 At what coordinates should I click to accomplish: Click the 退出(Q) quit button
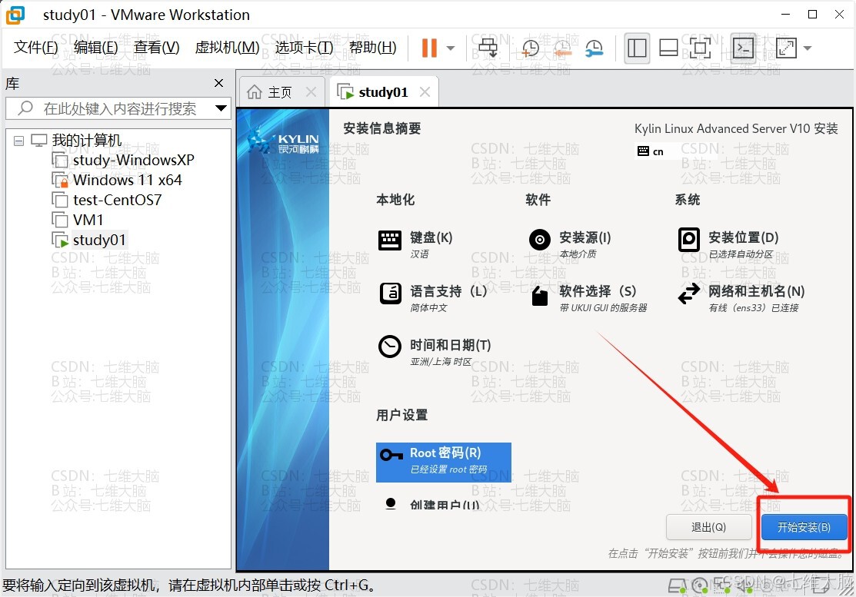coord(708,527)
